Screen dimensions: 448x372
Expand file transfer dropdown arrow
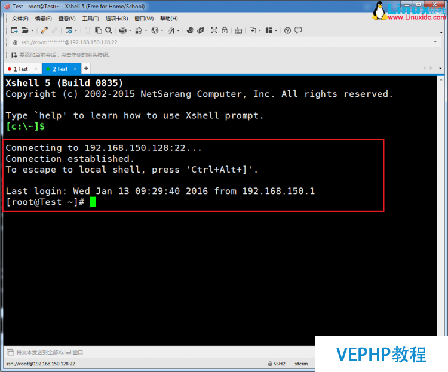(x=146, y=30)
